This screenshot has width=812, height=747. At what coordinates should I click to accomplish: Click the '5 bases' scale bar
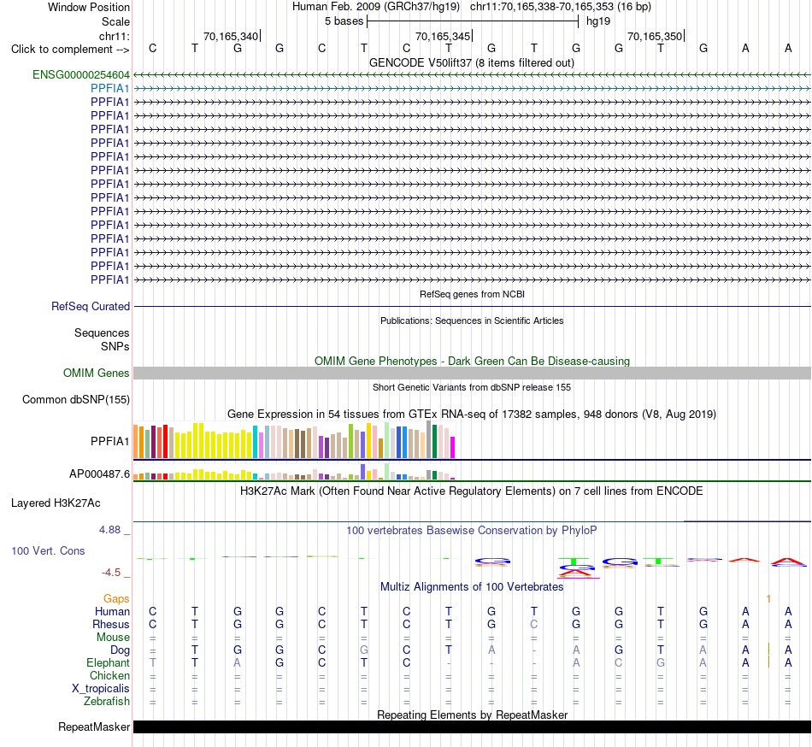[x=473, y=21]
